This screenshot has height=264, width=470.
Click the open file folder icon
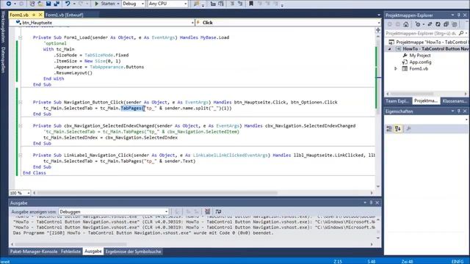pyautogui.click(x=40, y=4)
